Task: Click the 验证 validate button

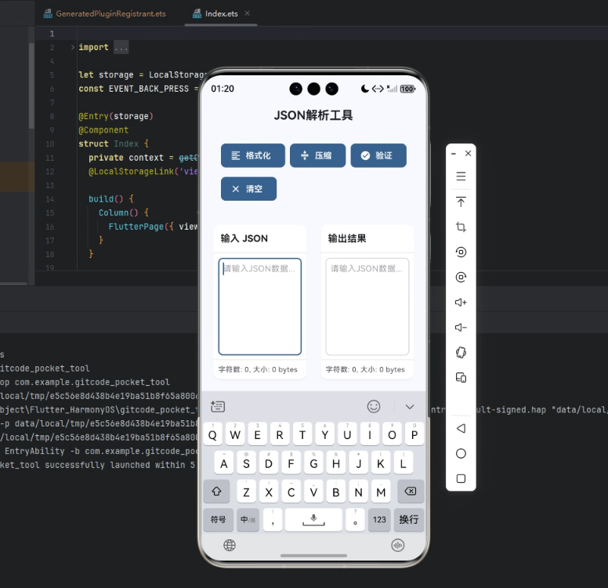Action: point(378,156)
